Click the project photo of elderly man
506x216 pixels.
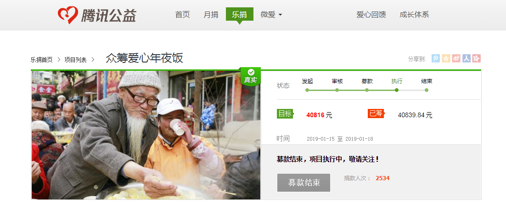pyautogui.click(x=146, y=135)
